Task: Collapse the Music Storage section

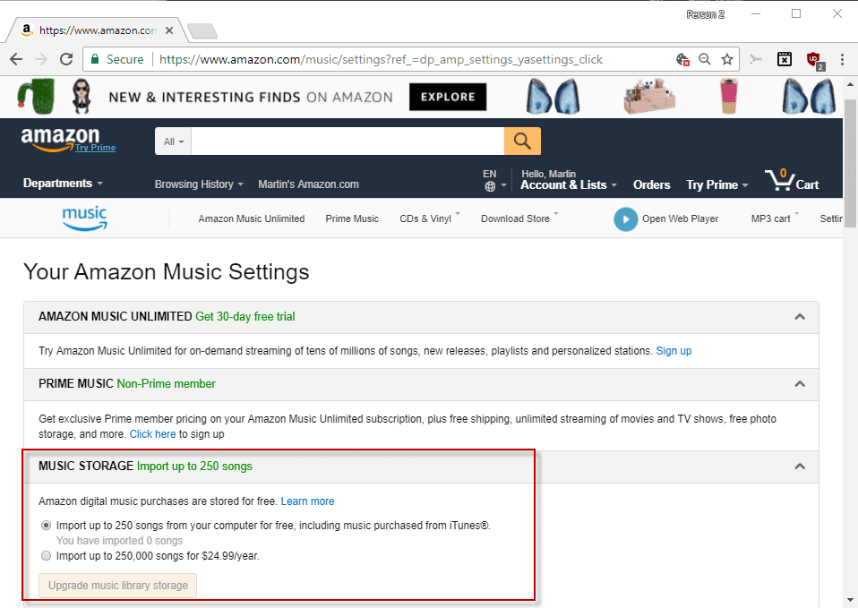Action: click(799, 467)
